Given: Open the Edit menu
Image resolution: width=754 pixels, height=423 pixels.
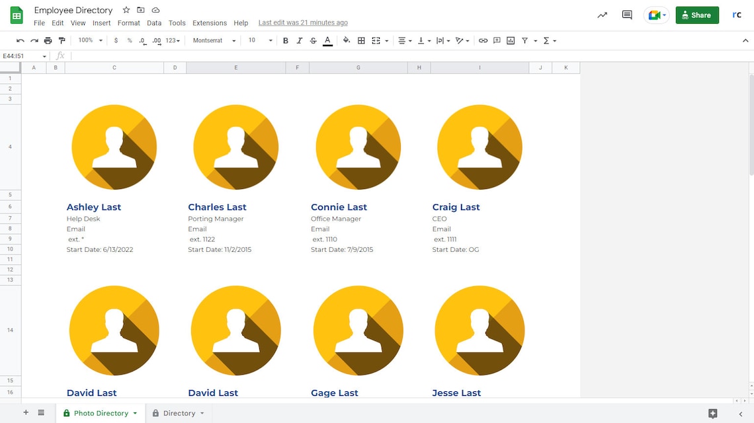Looking at the screenshot, I should [58, 22].
